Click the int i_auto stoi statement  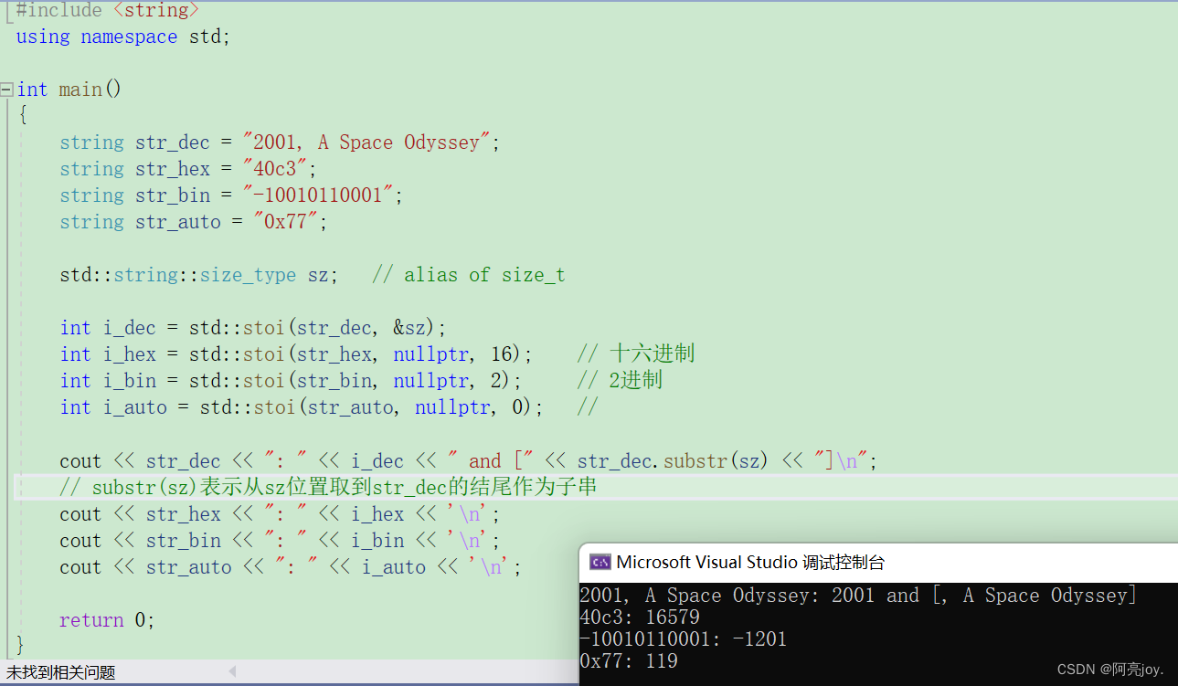302,407
